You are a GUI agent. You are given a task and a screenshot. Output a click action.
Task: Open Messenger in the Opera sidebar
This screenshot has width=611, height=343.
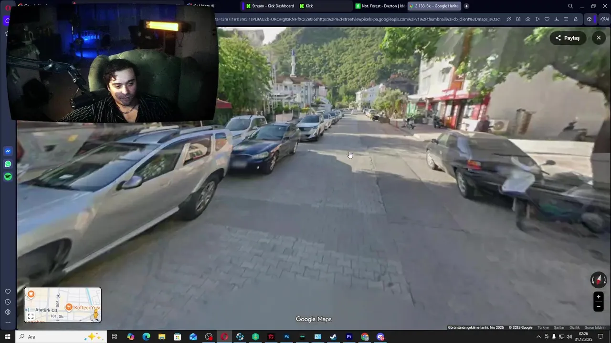tap(8, 151)
